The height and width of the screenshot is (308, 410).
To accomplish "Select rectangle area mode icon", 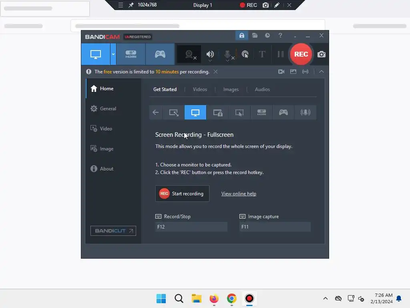I will (x=174, y=112).
